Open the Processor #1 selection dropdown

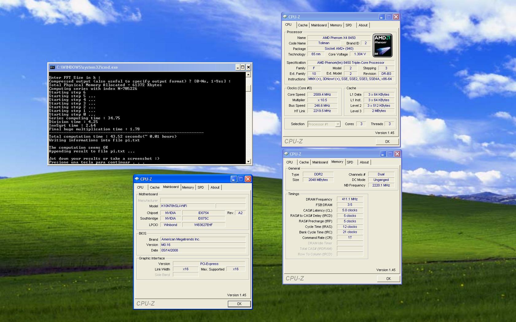[338, 124]
